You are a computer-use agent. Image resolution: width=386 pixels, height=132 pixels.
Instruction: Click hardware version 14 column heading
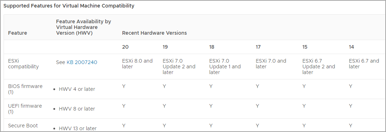click(352, 47)
